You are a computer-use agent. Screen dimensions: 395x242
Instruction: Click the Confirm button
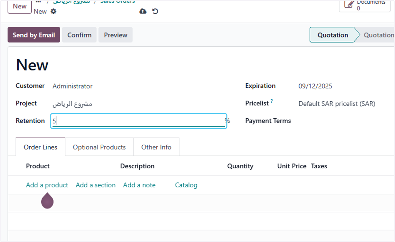click(79, 35)
